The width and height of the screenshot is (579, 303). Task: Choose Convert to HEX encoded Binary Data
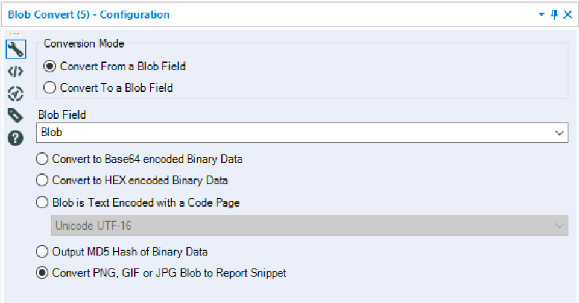pos(42,180)
